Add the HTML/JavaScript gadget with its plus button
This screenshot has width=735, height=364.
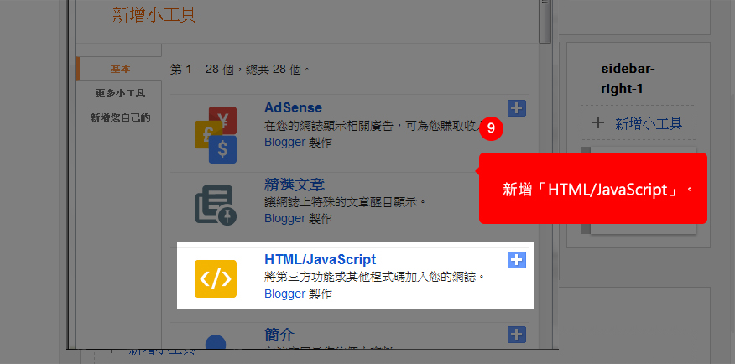pyautogui.click(x=517, y=260)
